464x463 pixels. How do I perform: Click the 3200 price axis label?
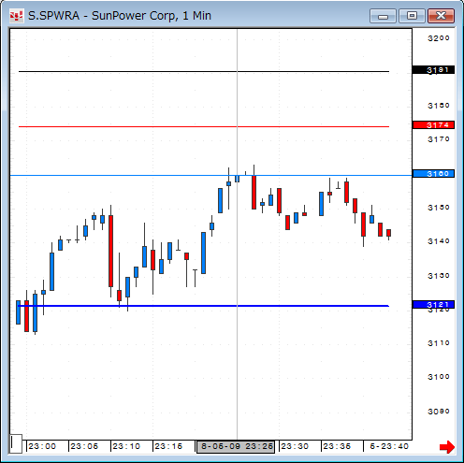click(x=439, y=38)
